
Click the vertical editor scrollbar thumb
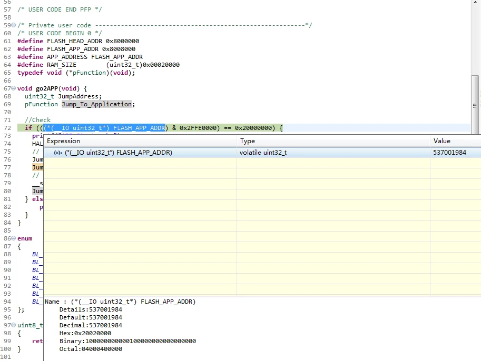click(475, 105)
